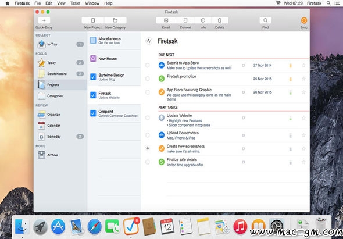Click orange icon of App Store Featuring Graphic

162,92
